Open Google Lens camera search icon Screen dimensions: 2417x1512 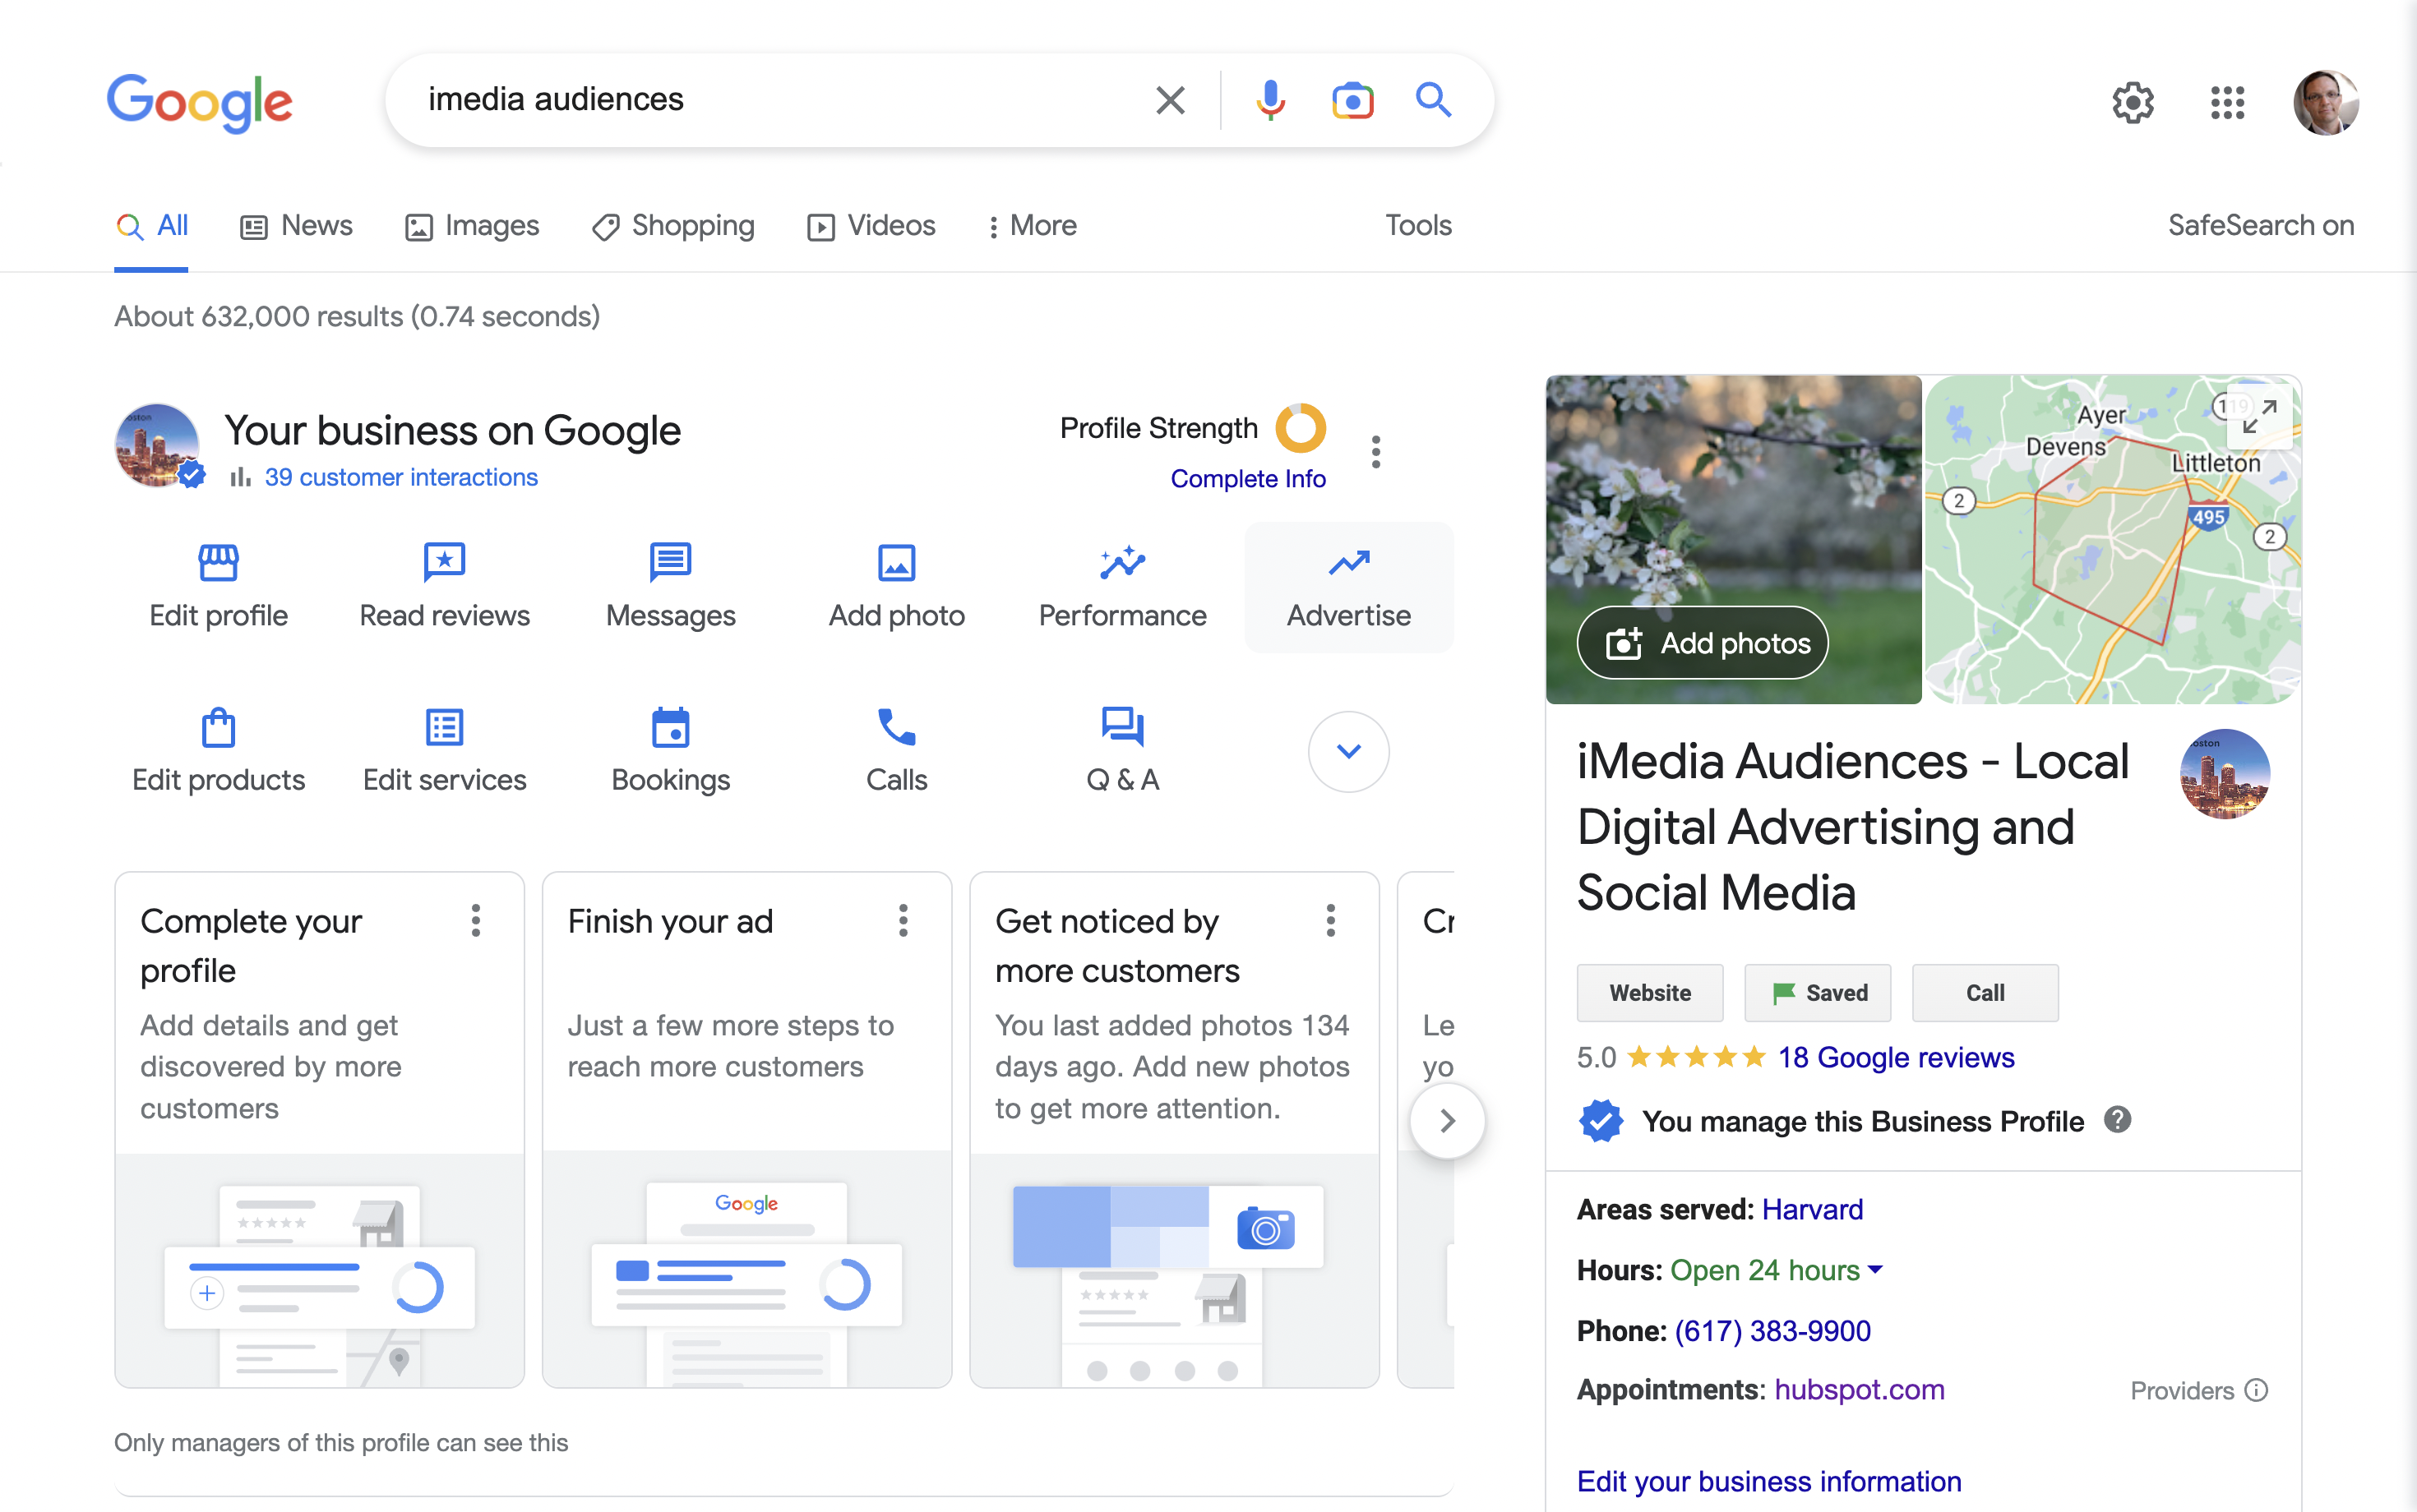click(1352, 100)
